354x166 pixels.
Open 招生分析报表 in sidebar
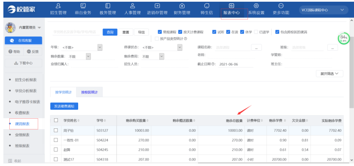pos(26,80)
